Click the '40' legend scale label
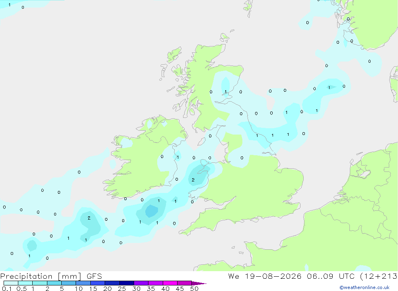The height and width of the screenshot is (291, 398). (166, 289)
